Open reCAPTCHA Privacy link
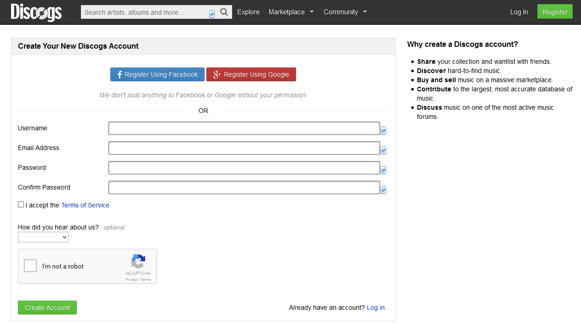Viewport: 581px width, 324px height. tap(131, 279)
